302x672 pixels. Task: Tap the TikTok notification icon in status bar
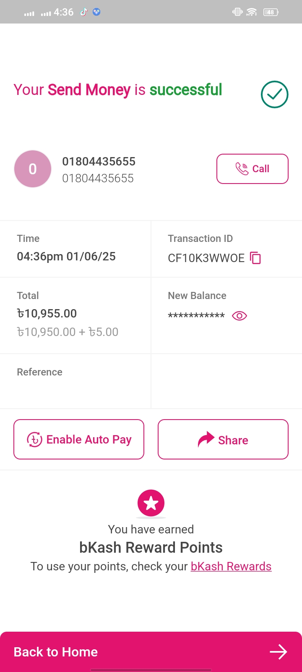click(x=84, y=12)
